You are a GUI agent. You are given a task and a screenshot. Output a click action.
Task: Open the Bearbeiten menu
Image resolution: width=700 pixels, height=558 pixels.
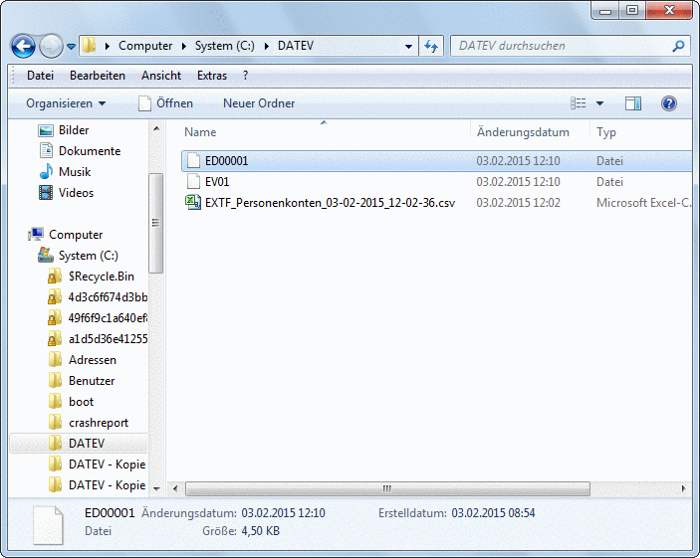click(x=98, y=76)
